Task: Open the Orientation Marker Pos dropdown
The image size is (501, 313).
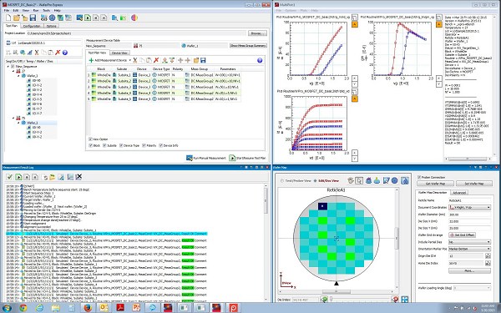Action: click(x=469, y=249)
